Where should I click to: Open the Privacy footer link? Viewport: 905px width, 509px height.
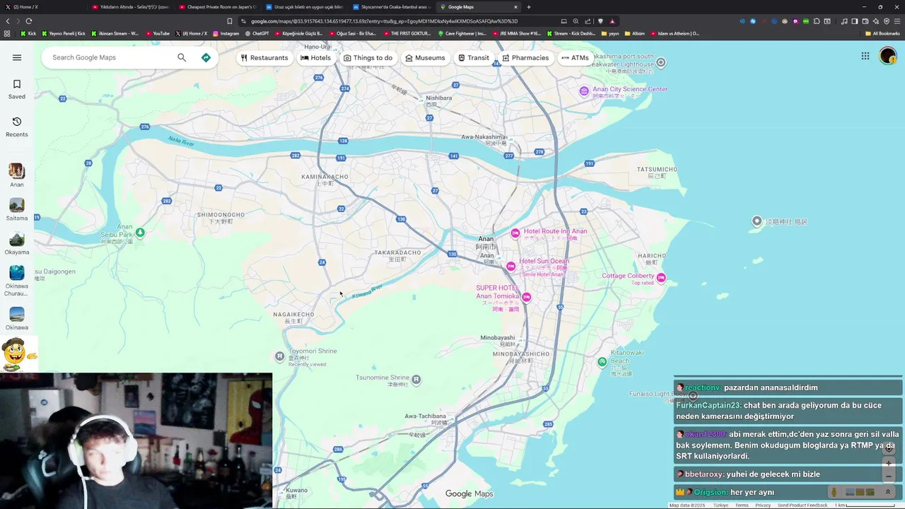pos(763,505)
